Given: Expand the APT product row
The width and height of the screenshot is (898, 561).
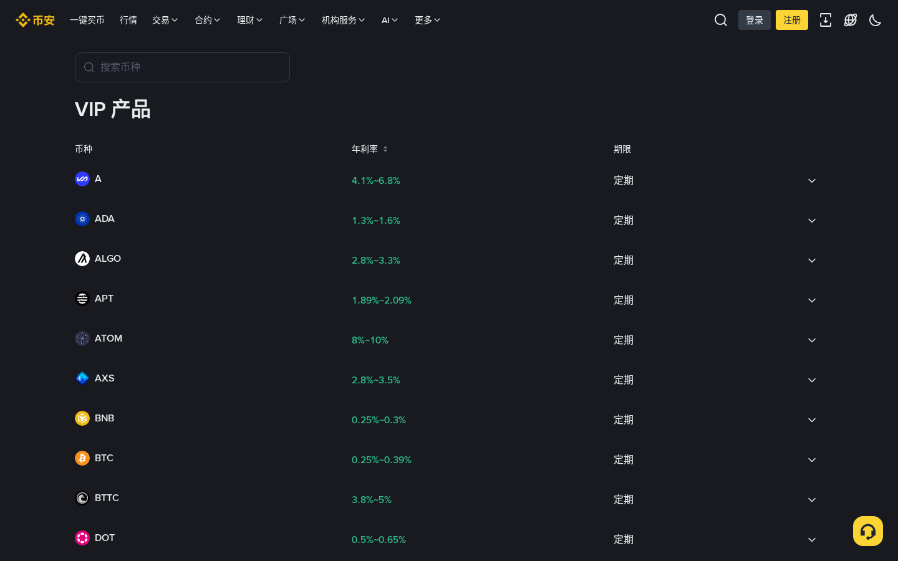Looking at the screenshot, I should click(812, 300).
